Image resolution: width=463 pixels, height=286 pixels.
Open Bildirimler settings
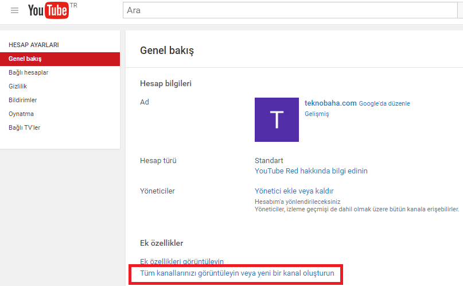[x=23, y=100]
